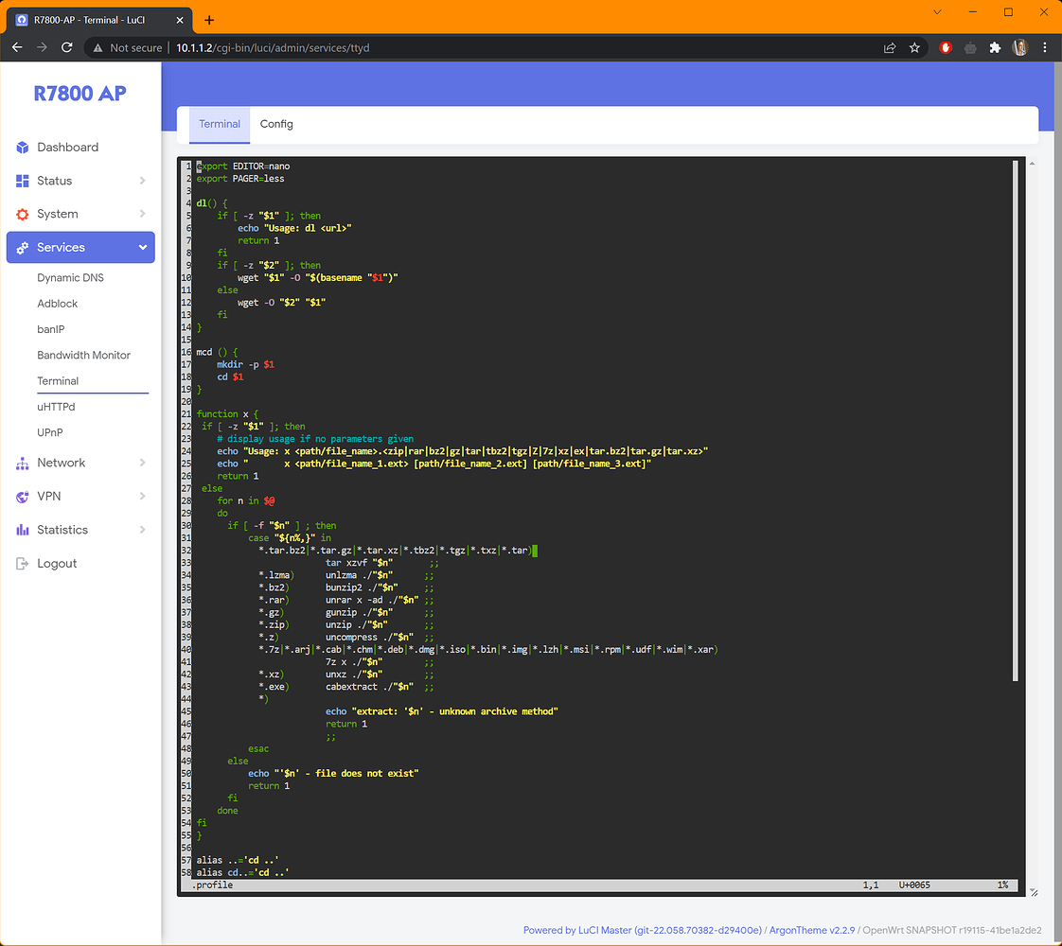Select the Terminal tab

coord(220,124)
